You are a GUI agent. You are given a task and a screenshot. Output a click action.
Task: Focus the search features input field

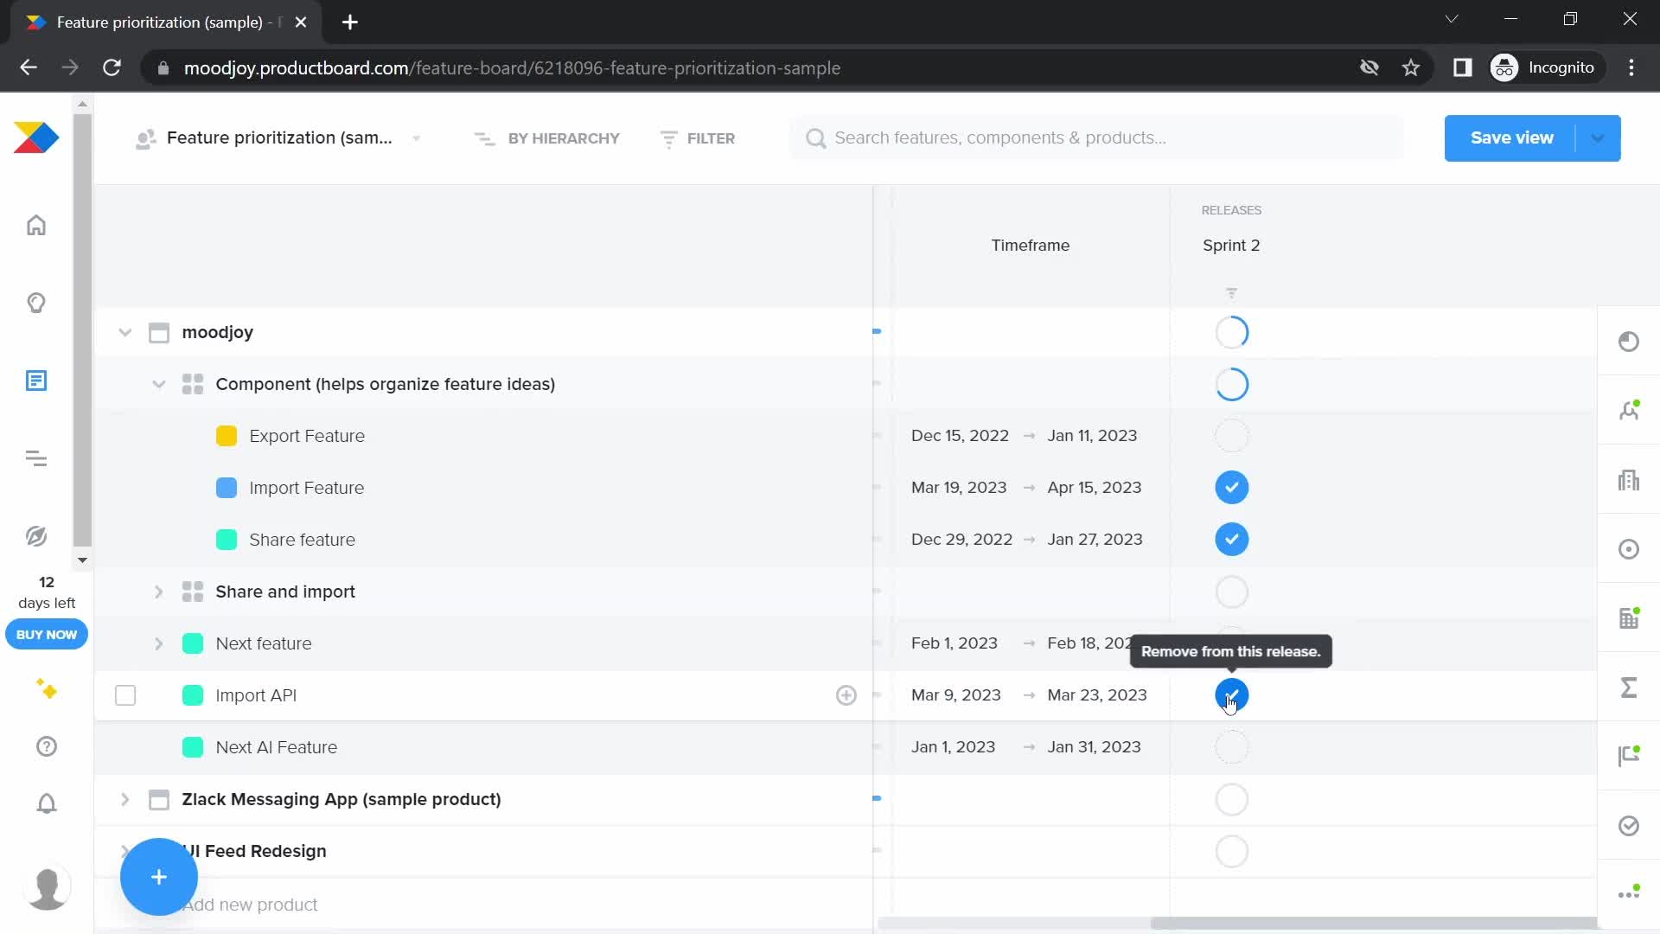click(1096, 138)
